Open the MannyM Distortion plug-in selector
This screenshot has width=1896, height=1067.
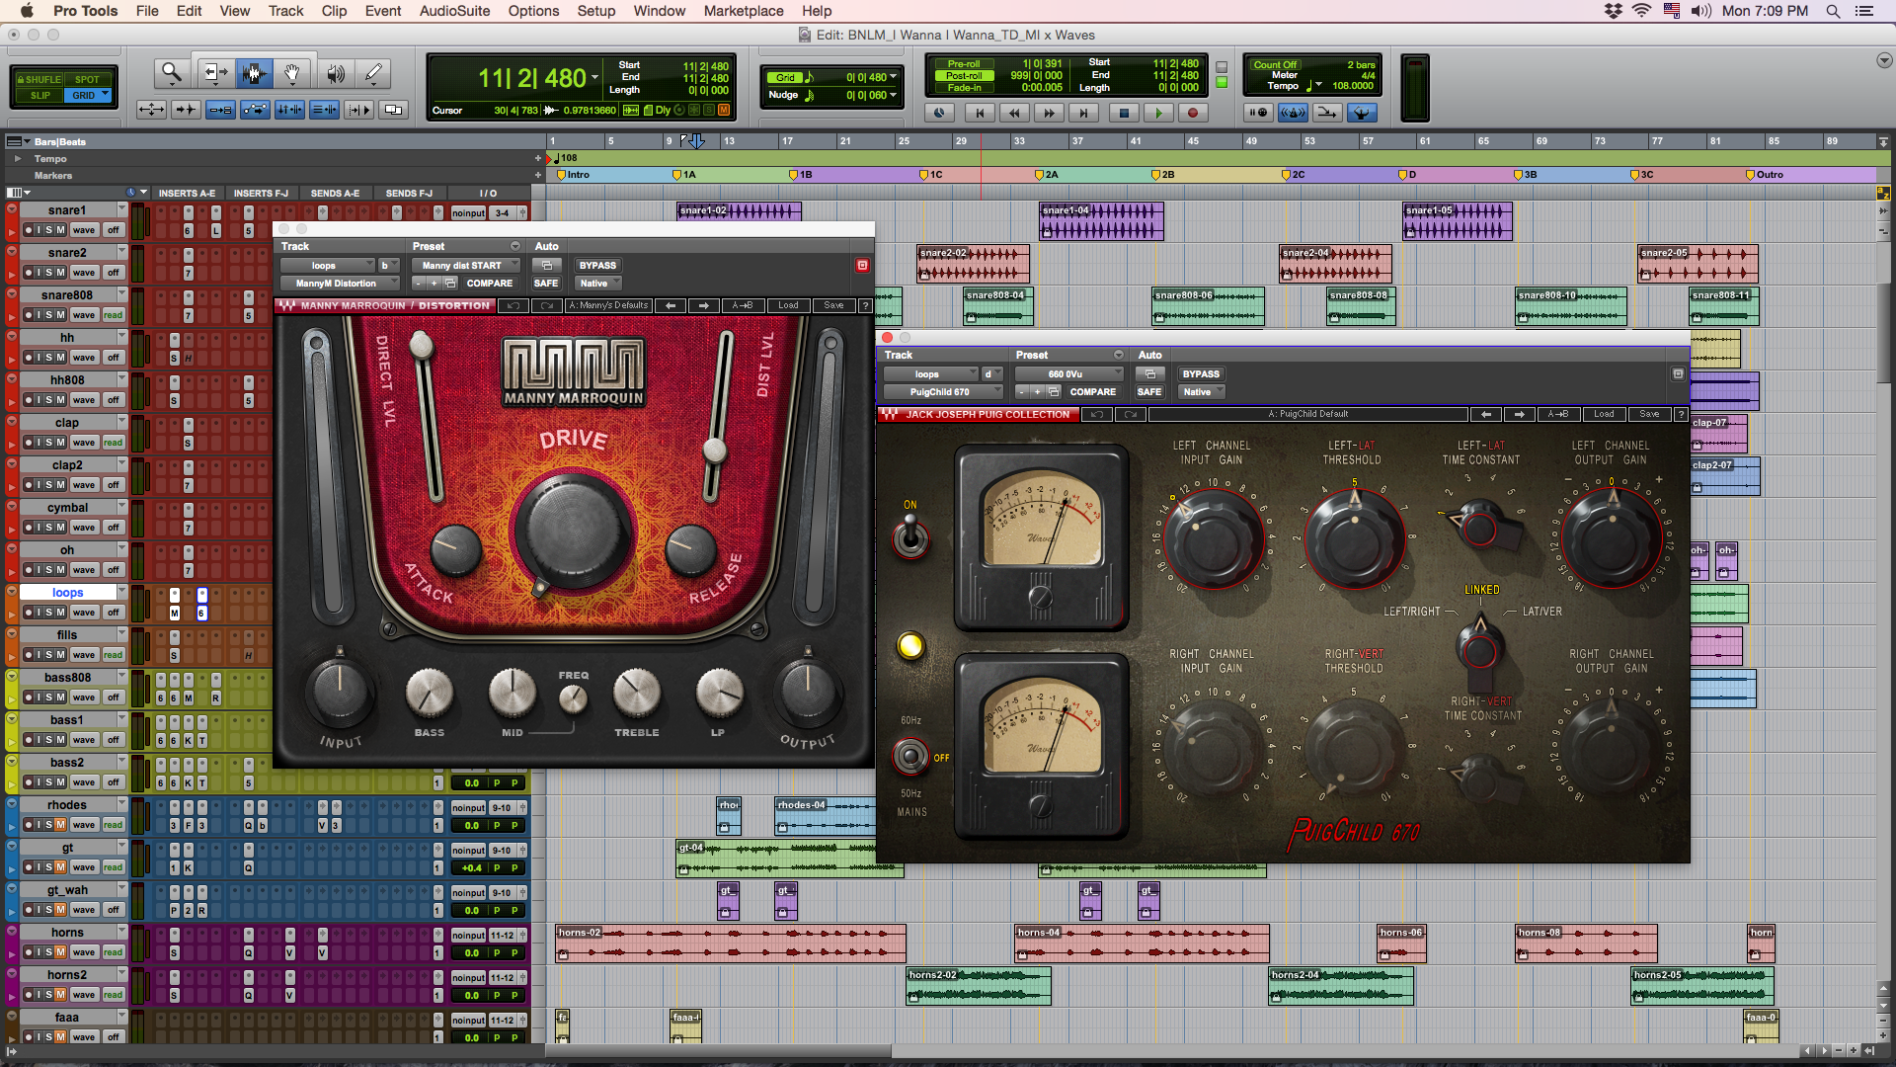340,283
